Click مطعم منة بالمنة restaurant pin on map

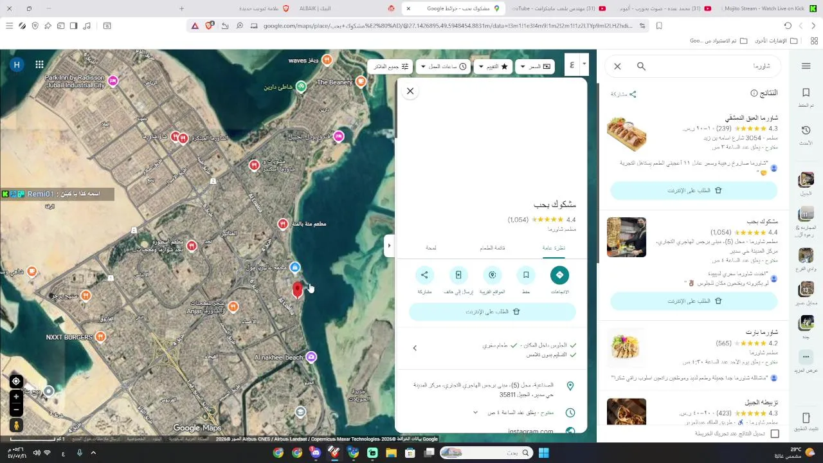282,224
